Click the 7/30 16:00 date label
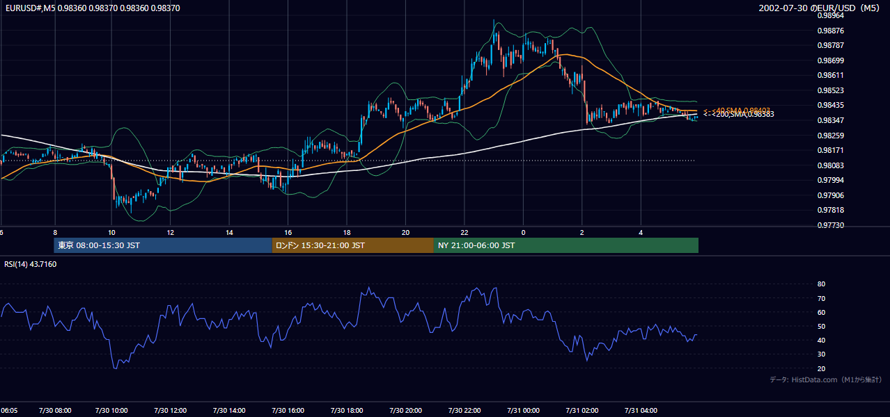Viewport: 890px width, 417px height. pos(288,411)
